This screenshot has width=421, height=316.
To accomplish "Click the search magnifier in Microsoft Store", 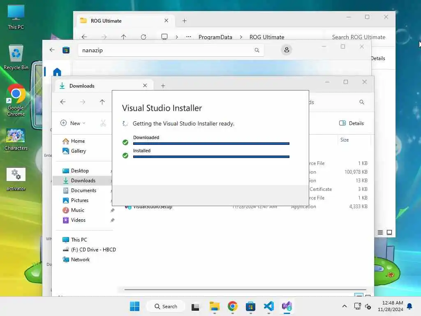I will 257,50.
